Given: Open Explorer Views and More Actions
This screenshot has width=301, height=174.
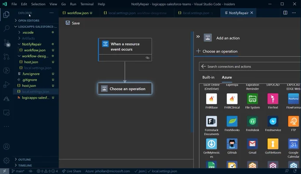Looking at the screenshot, I should click(51, 13).
